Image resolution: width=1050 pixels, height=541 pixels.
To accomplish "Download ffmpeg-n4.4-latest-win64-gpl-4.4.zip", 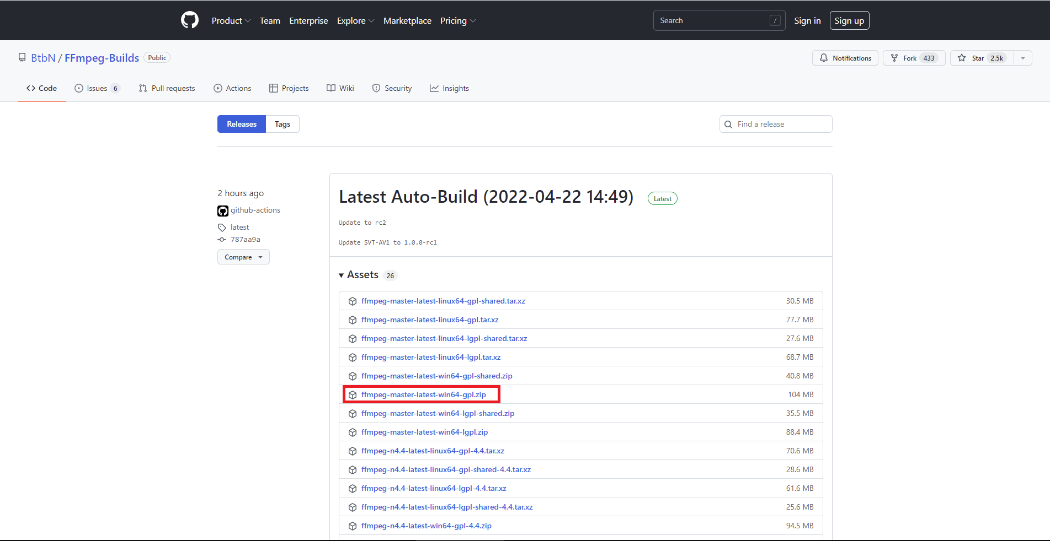I will [427, 526].
